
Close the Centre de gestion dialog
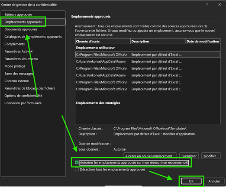pos(220,5)
